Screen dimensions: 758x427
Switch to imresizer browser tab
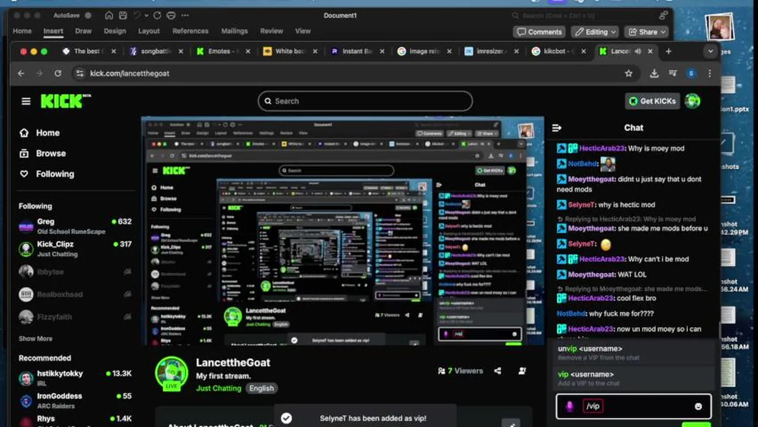point(492,52)
